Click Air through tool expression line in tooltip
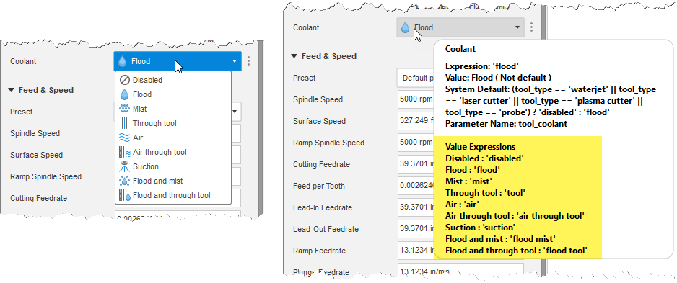 coord(515,216)
